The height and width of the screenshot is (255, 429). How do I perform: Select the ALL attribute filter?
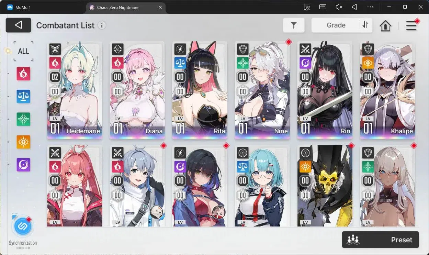[x=24, y=51]
